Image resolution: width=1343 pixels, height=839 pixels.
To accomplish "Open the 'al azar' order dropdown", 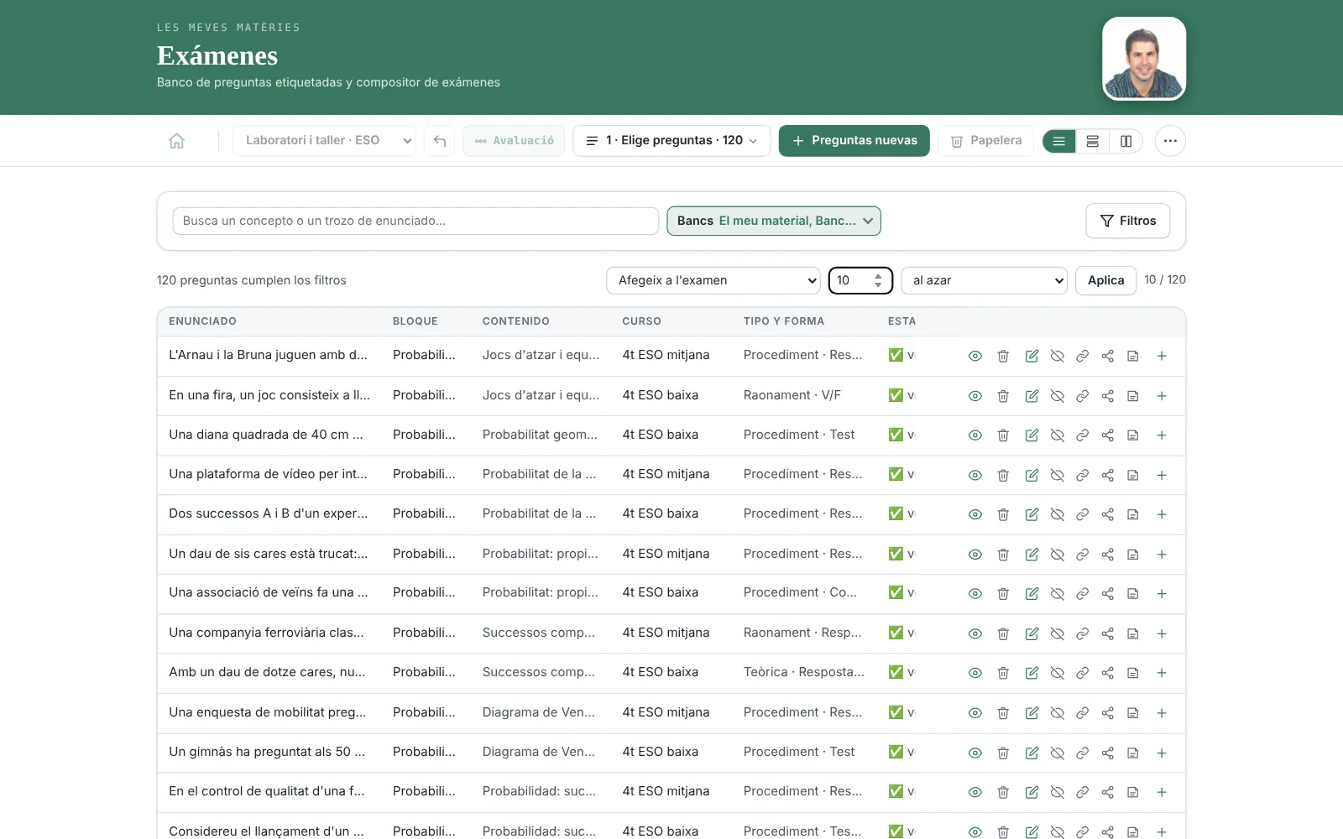I will 984,280.
